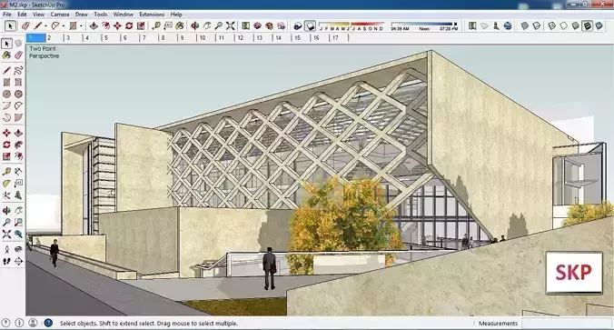The height and width of the screenshot is (330, 614).
Task: Open the View menu
Action: (38, 15)
